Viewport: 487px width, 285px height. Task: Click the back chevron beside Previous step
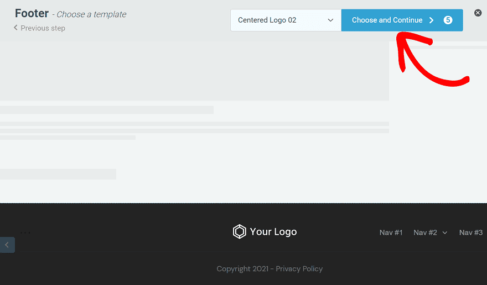coord(15,28)
